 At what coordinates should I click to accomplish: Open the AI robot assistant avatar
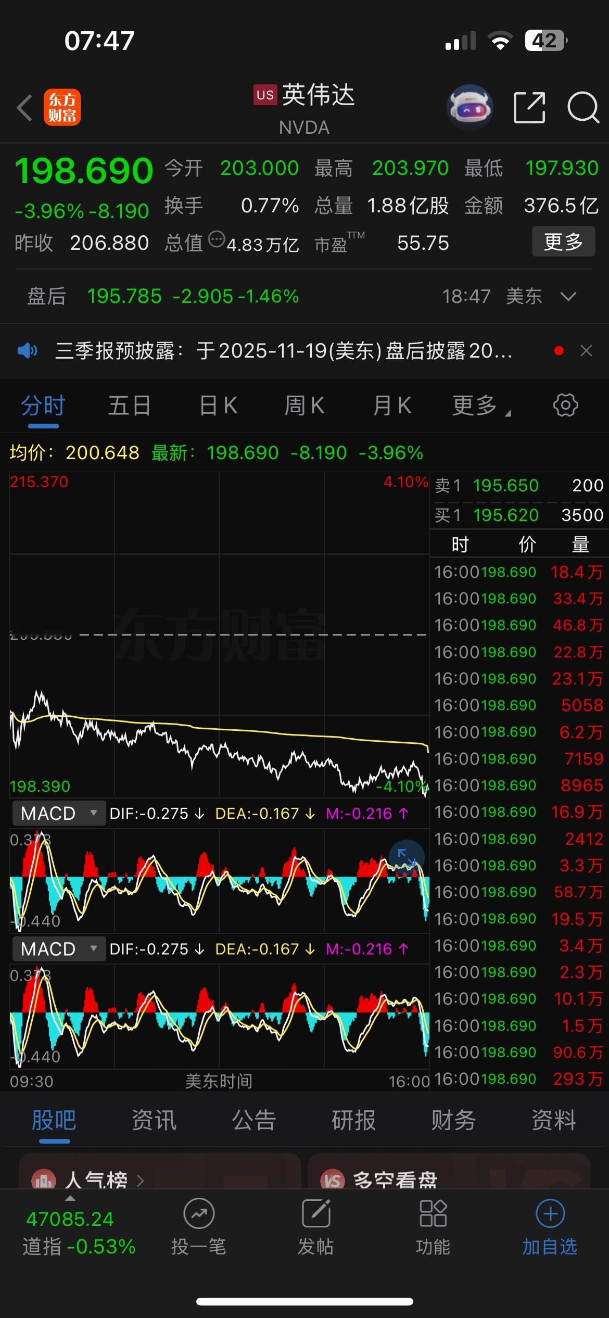pos(470,107)
